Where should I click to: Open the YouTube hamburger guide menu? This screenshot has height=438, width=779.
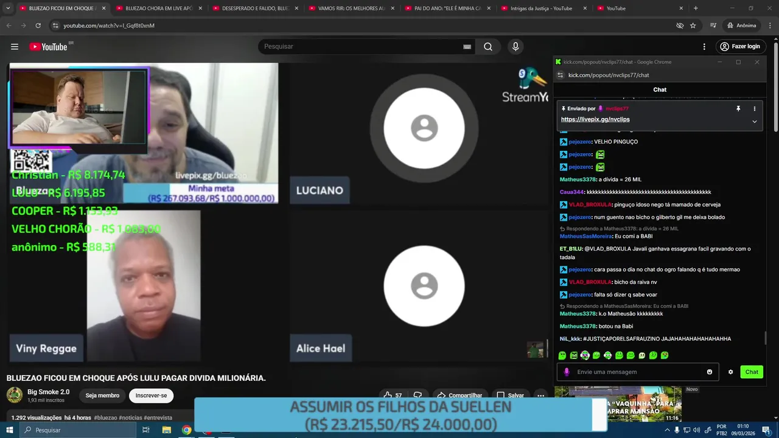[14, 47]
